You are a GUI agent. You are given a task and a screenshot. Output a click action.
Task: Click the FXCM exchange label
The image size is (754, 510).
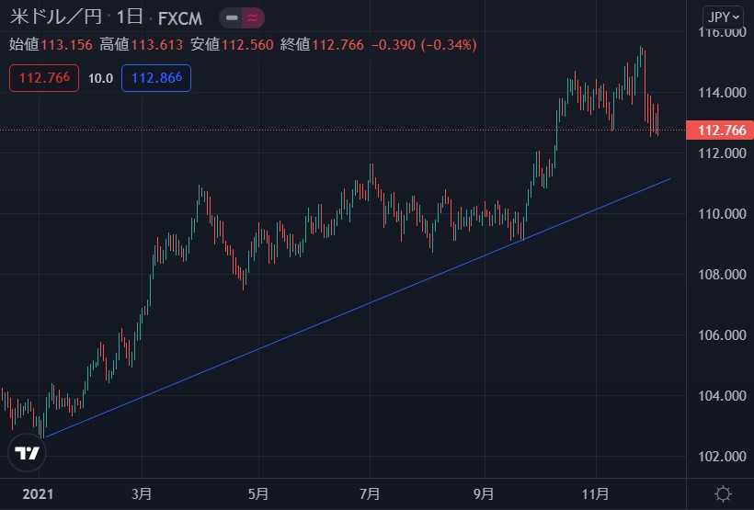[x=180, y=18]
